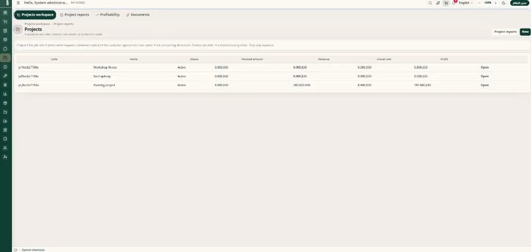Open the key icon in sidebar
This screenshot has height=252, width=531.
(x=5, y=76)
